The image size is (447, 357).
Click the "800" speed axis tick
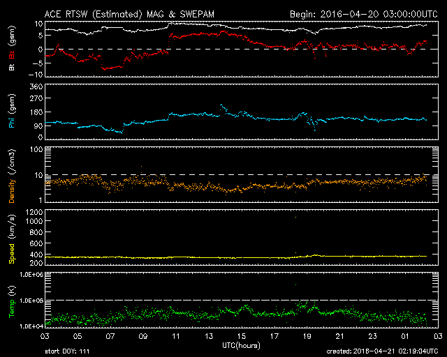point(36,232)
